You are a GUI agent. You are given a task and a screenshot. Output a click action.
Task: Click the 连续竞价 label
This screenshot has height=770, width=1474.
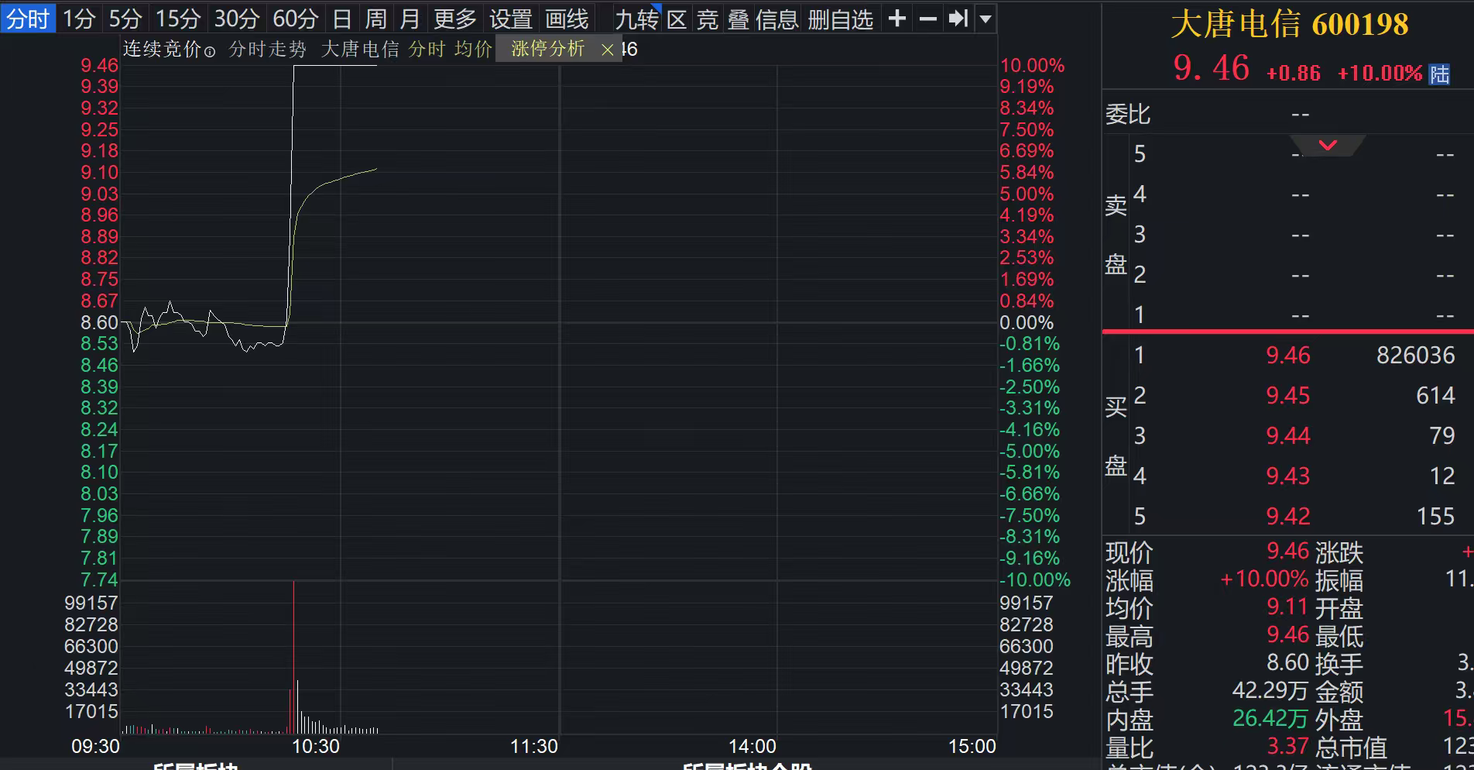point(163,49)
